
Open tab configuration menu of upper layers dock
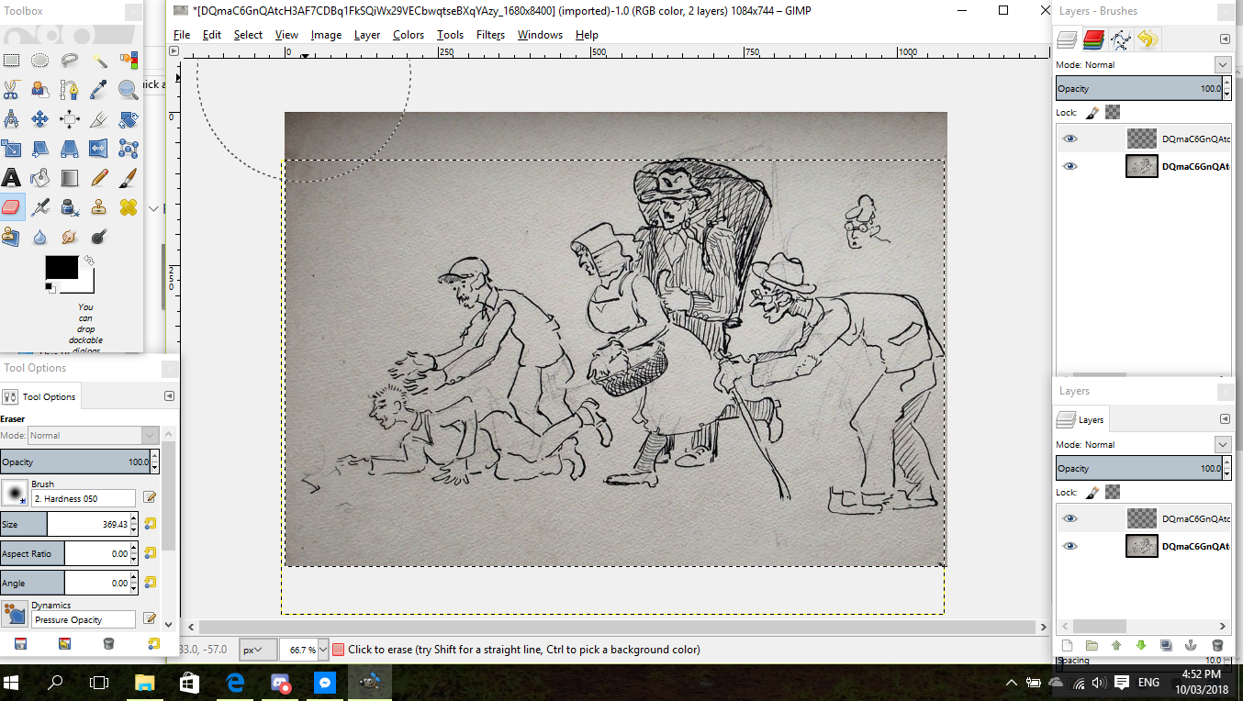pos(1225,39)
